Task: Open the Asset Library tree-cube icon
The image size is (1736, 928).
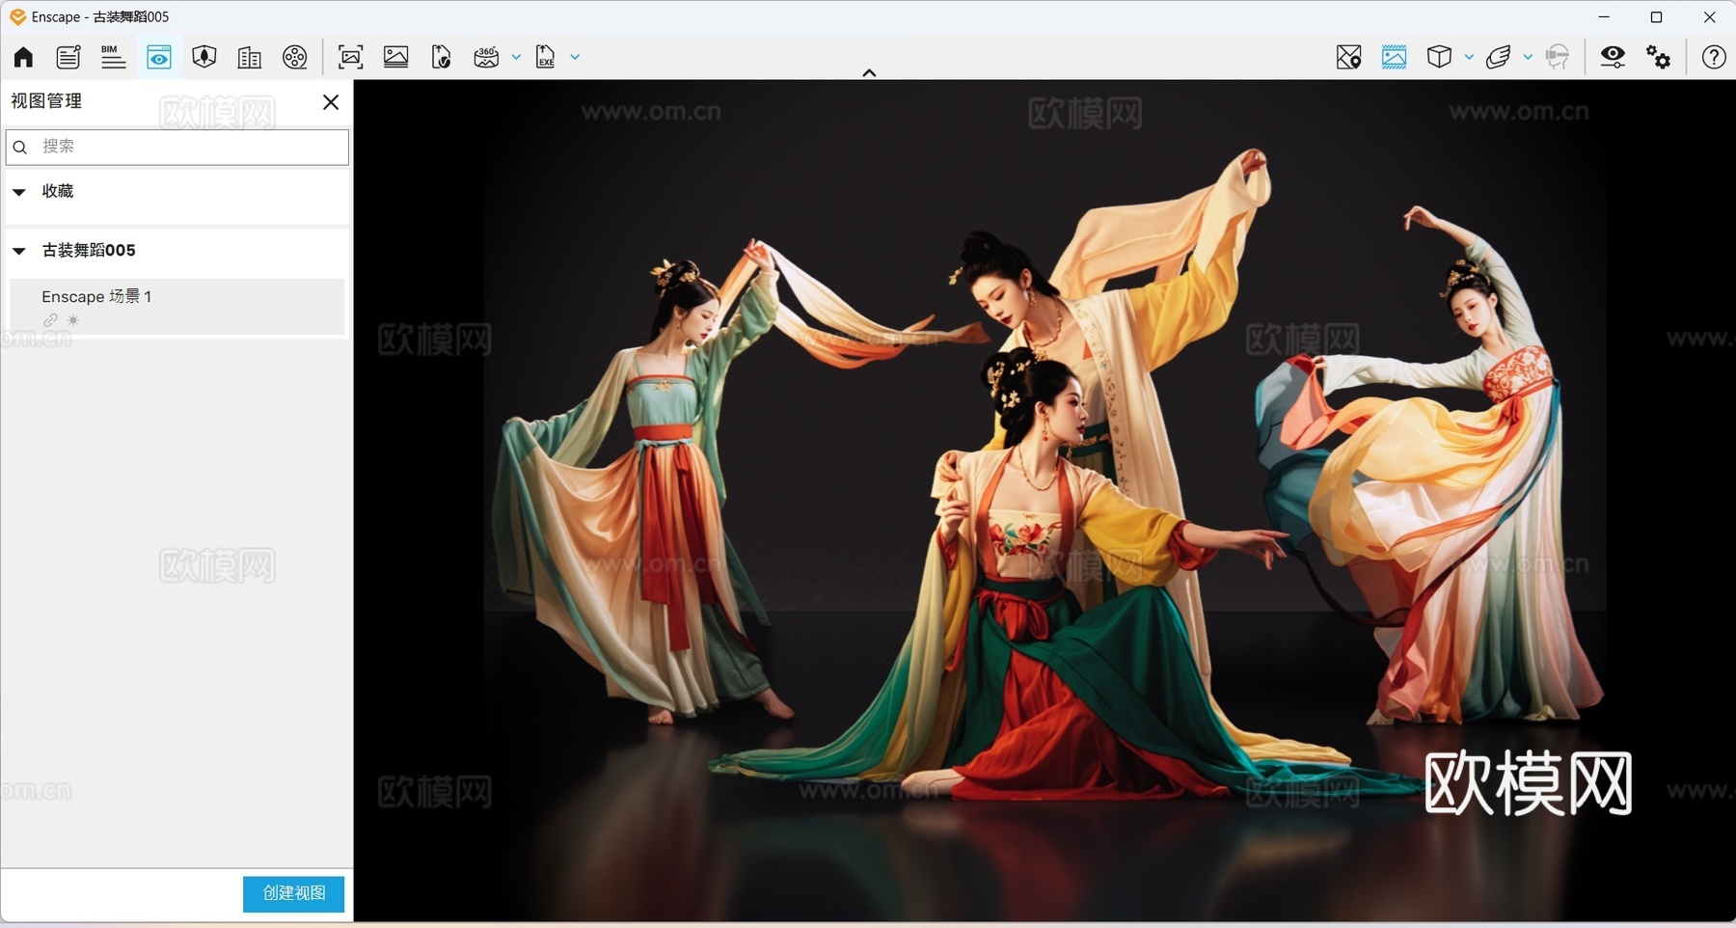Action: (204, 58)
